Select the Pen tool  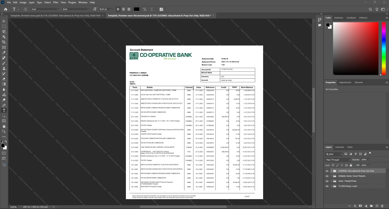coord(4,105)
